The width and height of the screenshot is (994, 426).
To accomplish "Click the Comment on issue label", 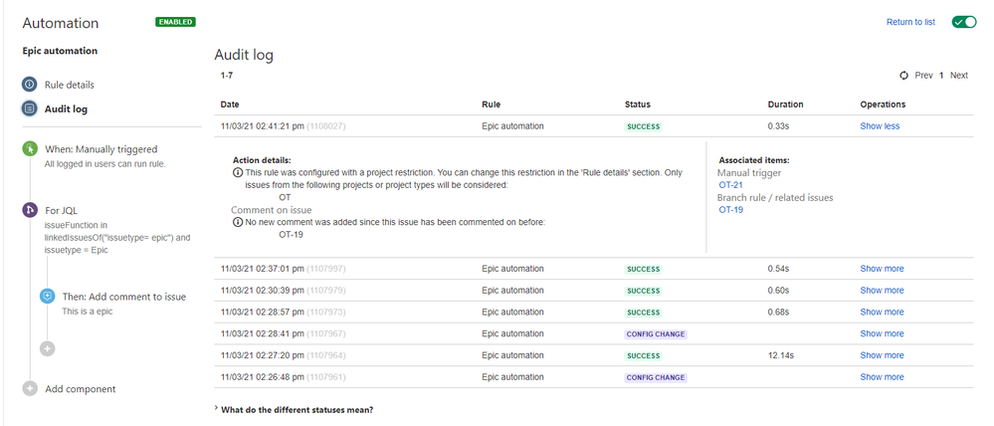I will 272,210.
